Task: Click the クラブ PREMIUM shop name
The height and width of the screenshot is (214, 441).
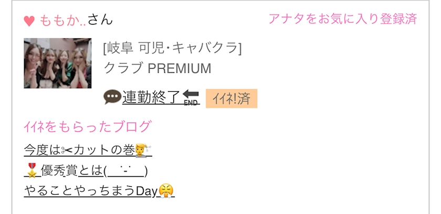Action: pos(157,69)
